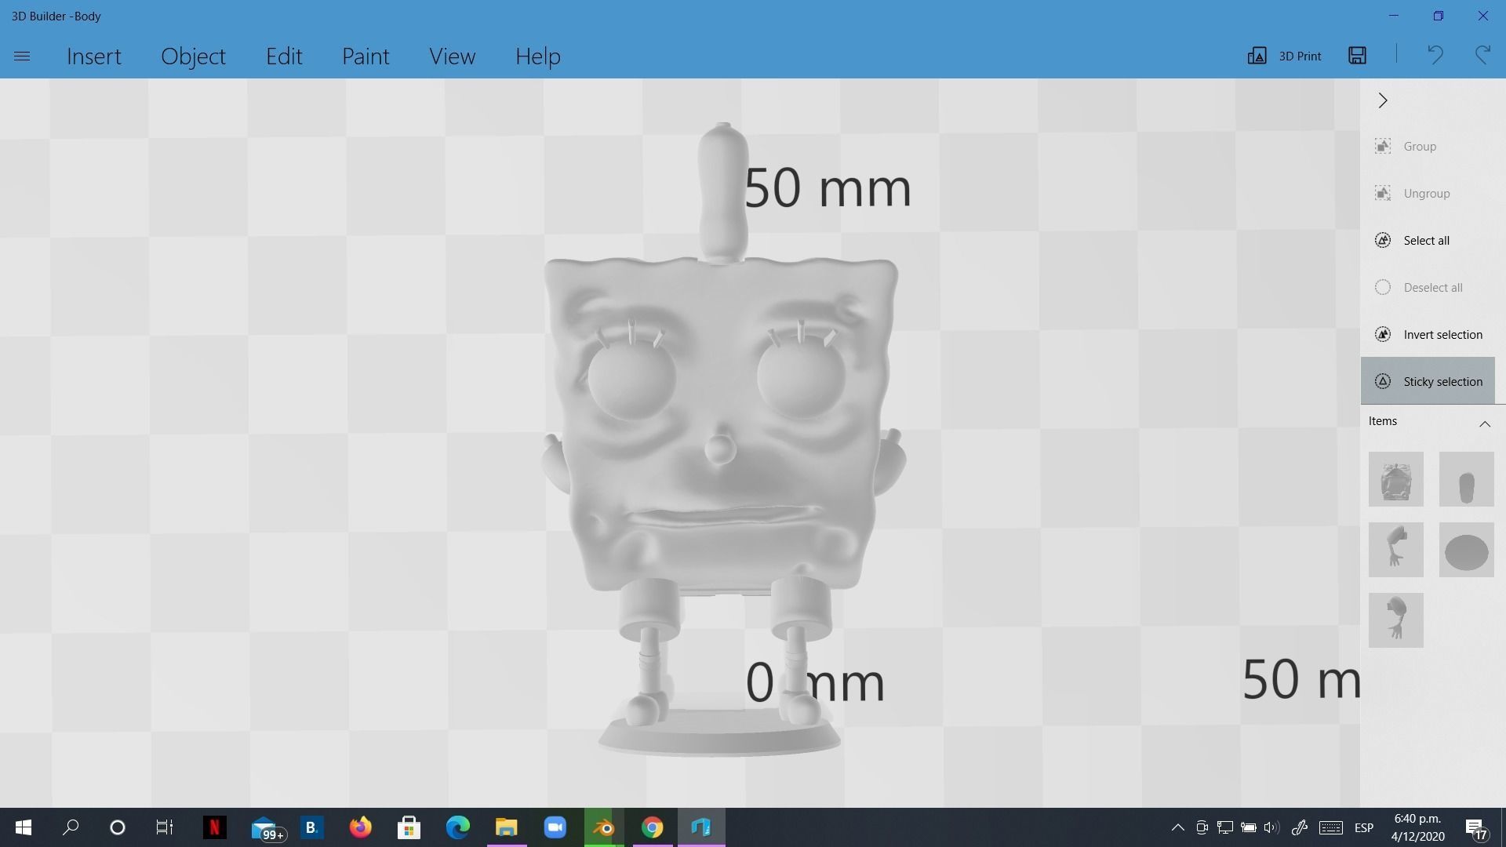Open Microsoft Store from the taskbar

point(409,827)
